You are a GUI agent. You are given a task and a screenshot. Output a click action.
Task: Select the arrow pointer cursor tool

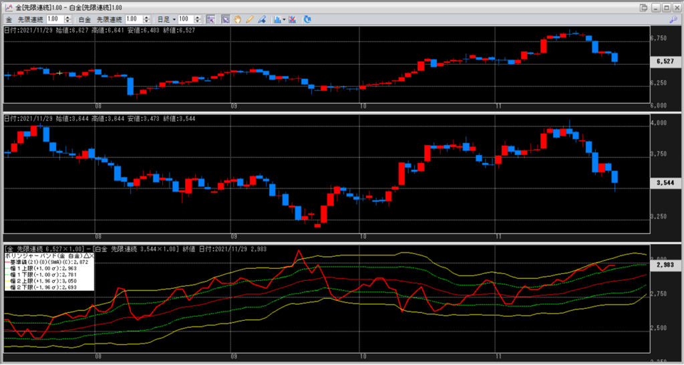(226, 19)
